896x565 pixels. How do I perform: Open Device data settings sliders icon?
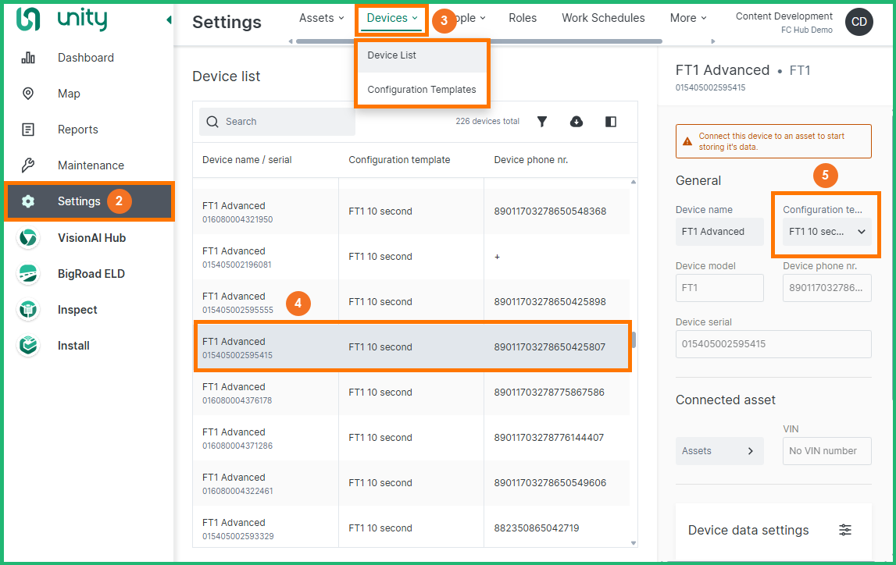tap(845, 530)
